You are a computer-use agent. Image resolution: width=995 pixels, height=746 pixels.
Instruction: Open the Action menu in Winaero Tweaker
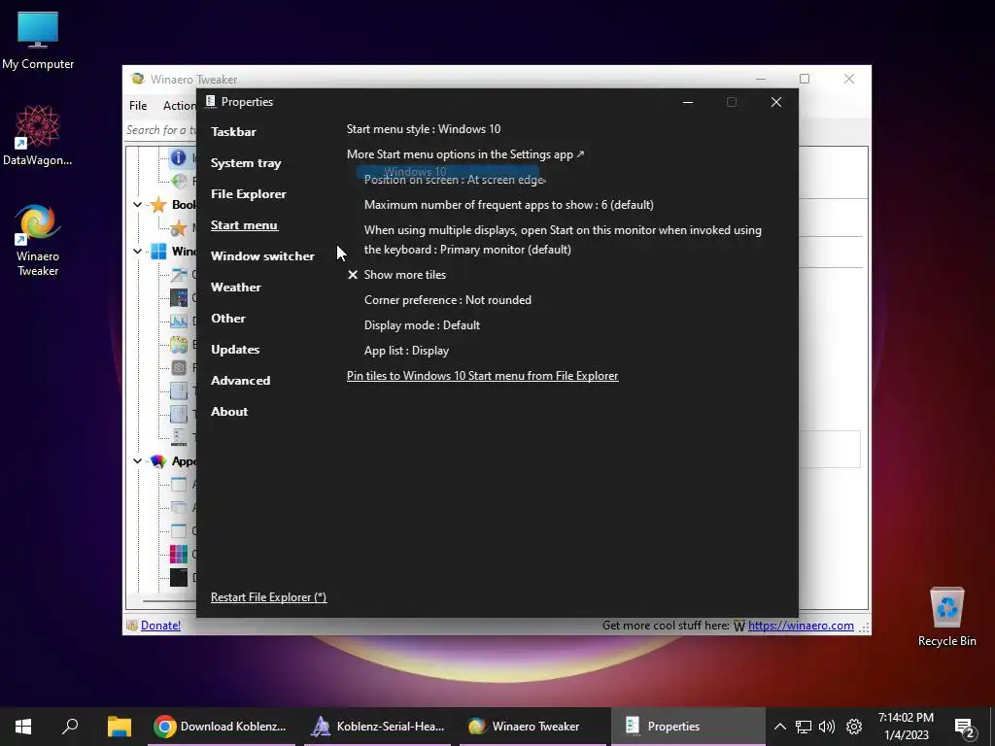point(179,106)
